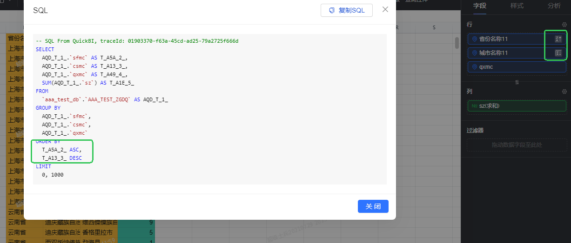This screenshot has width=571, height=243.
Task: Switch to the 样式 tab
Action: click(x=517, y=6)
